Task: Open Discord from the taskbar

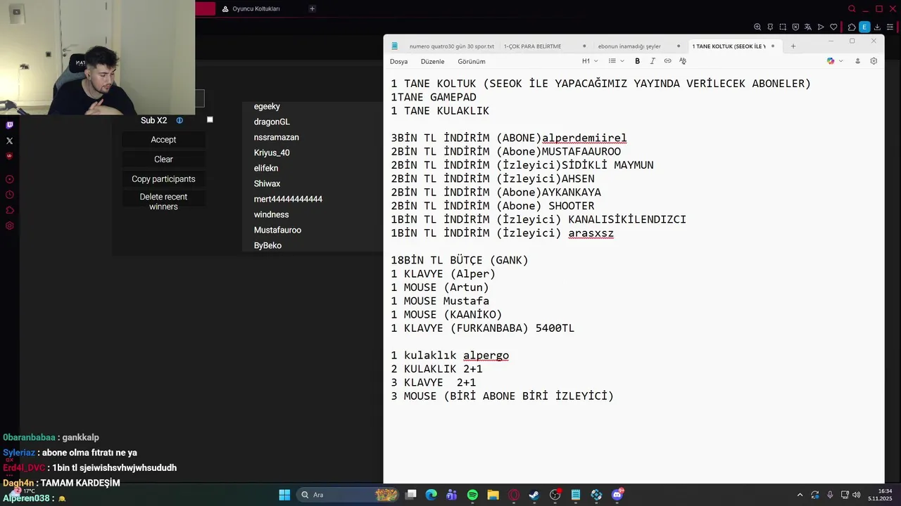Action: (617, 495)
